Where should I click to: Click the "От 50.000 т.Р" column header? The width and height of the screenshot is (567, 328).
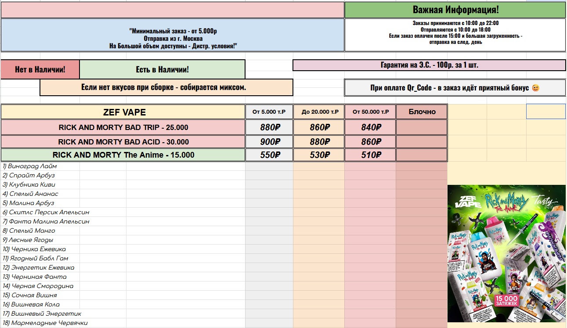pos(370,112)
